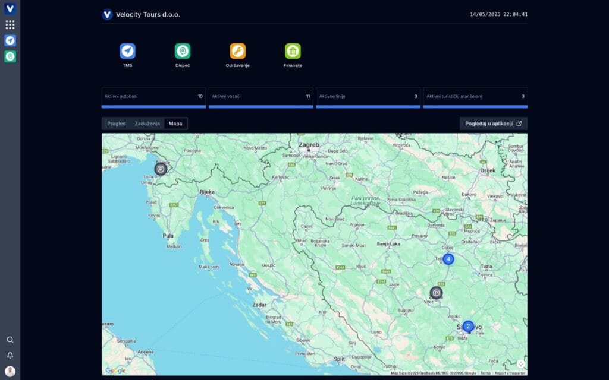This screenshot has height=380, width=609.
Task: Select the green Dispeč sidebar shortcut
Action: [10, 56]
